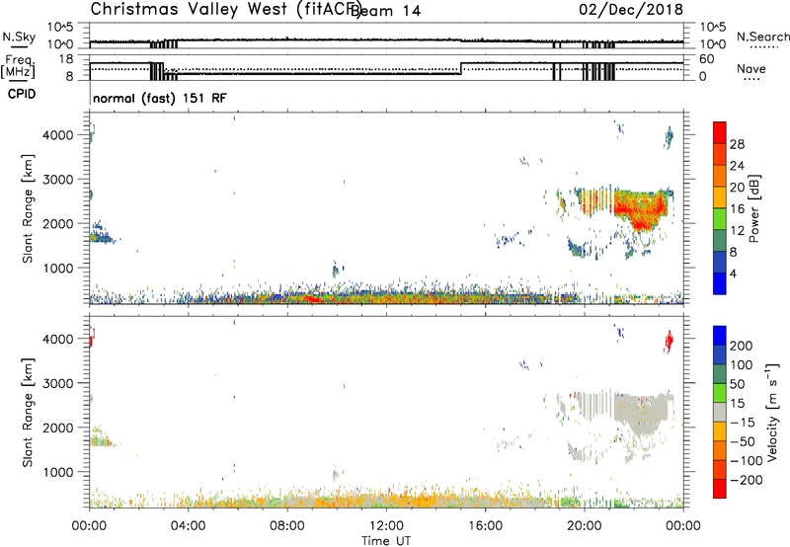
Task: Click the "08:00" time tick label
Action: pyautogui.click(x=287, y=526)
